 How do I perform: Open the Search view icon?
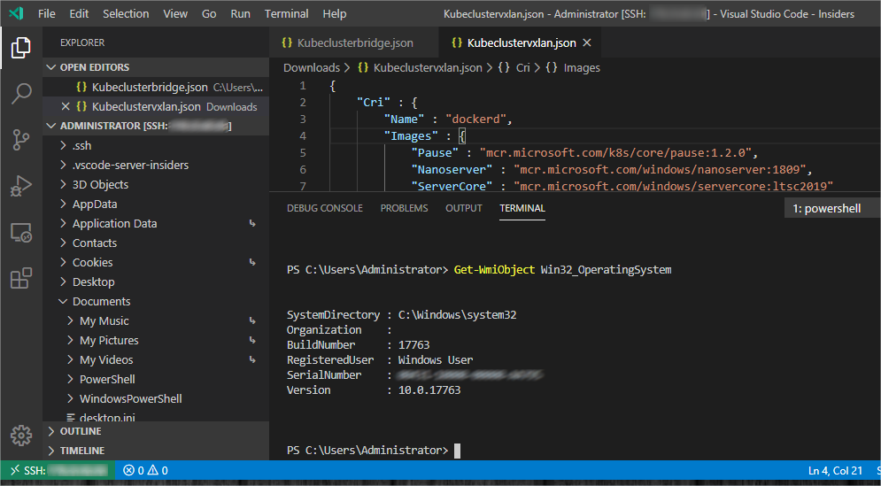[x=20, y=93]
